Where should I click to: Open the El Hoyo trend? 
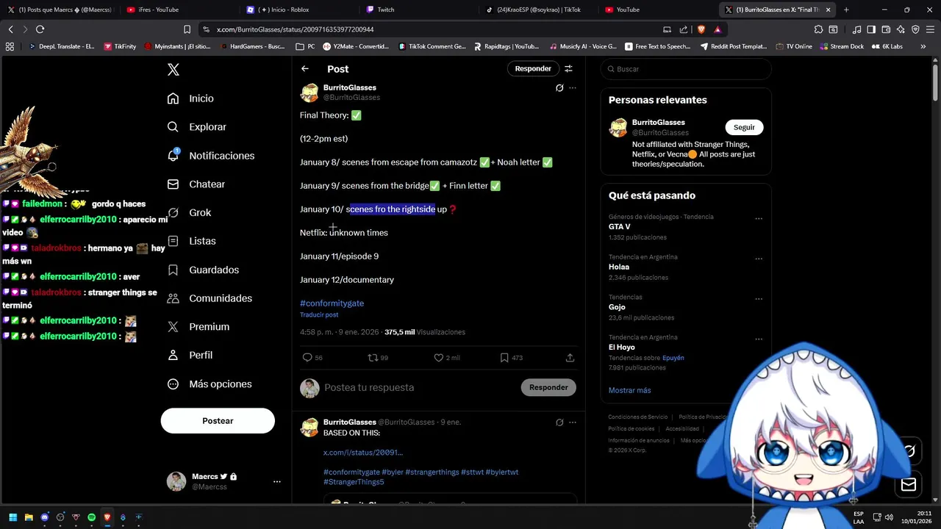622,348
